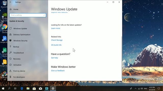The height and width of the screenshot is (91, 163).
Task: Select the Google Chrome desktop shortcut
Action: 5,29
